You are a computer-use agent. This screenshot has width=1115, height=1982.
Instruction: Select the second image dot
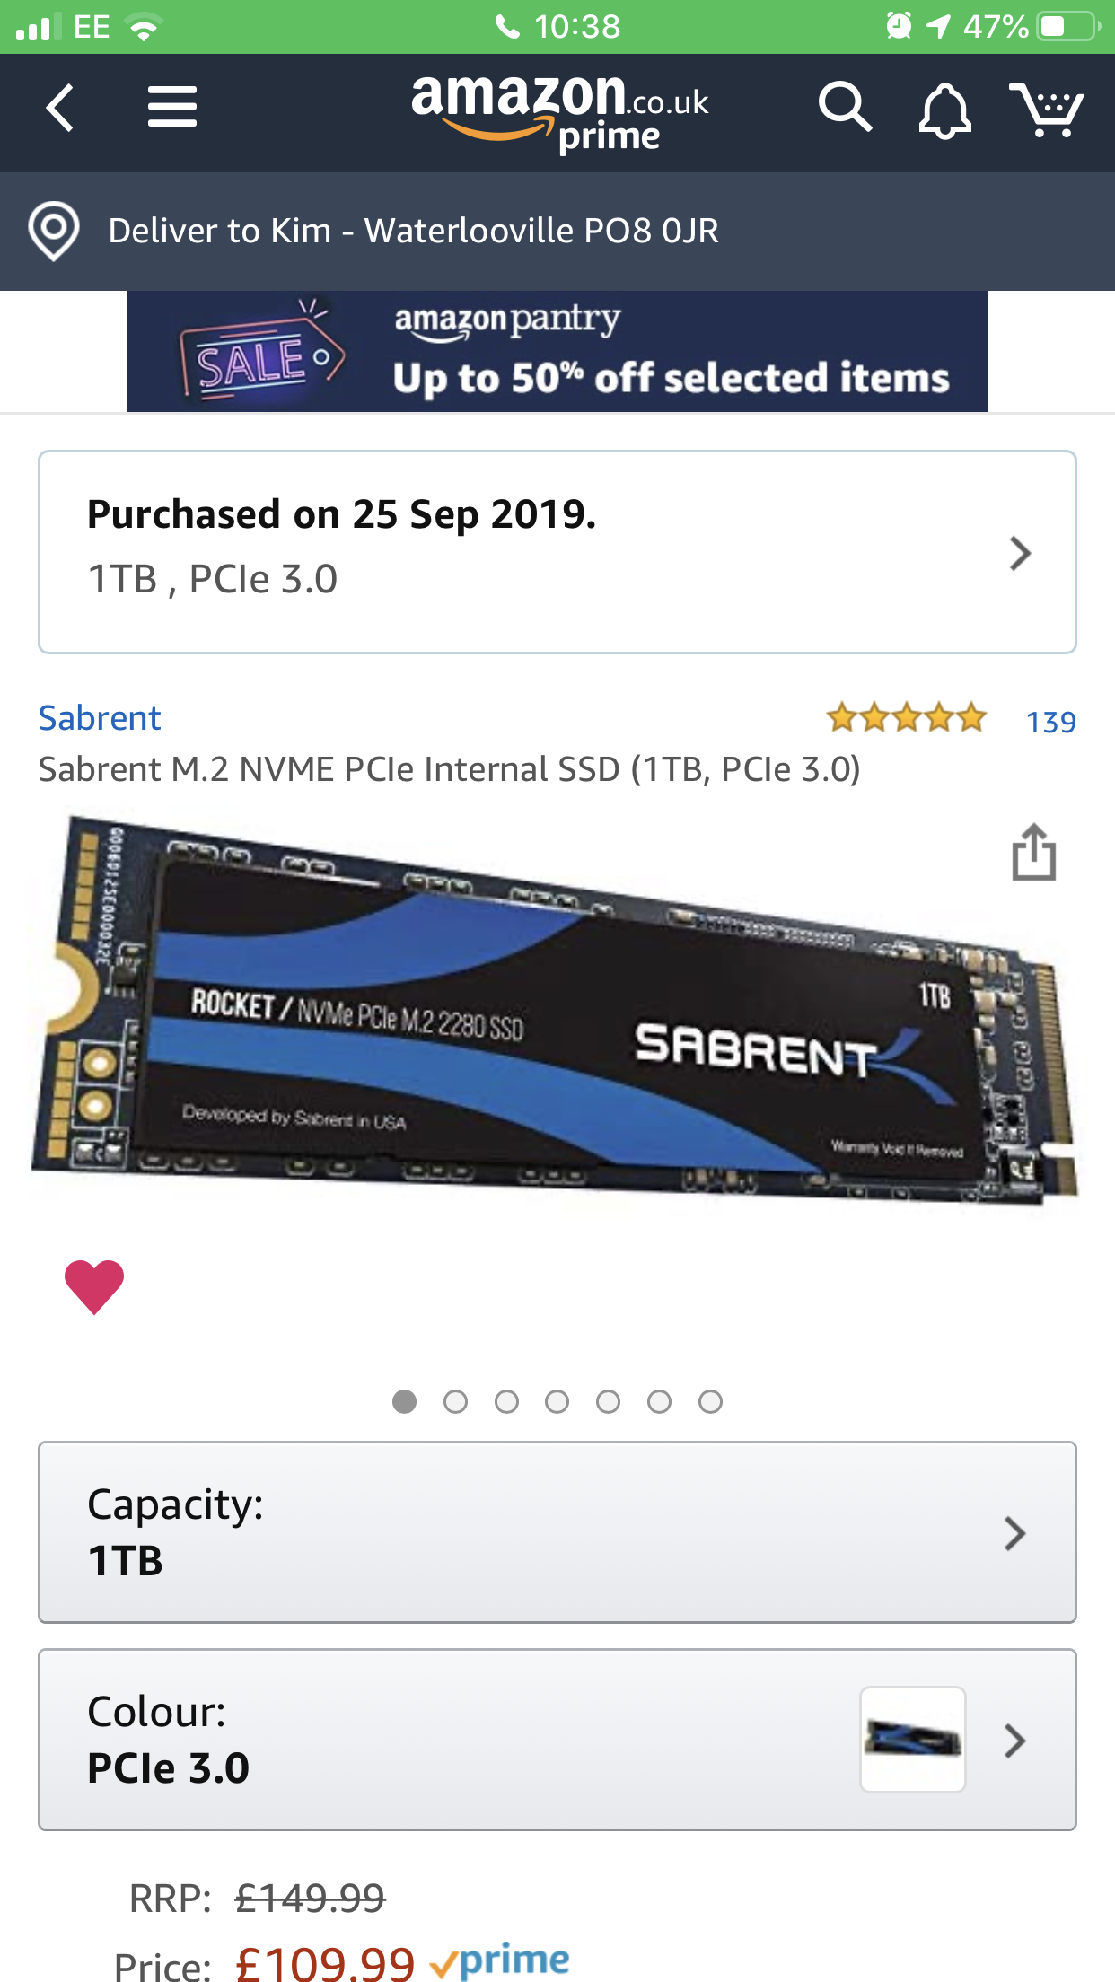tap(456, 1402)
